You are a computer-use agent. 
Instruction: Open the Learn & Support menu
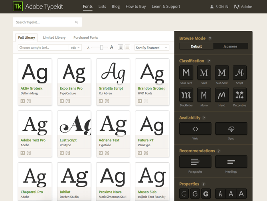(x=166, y=7)
